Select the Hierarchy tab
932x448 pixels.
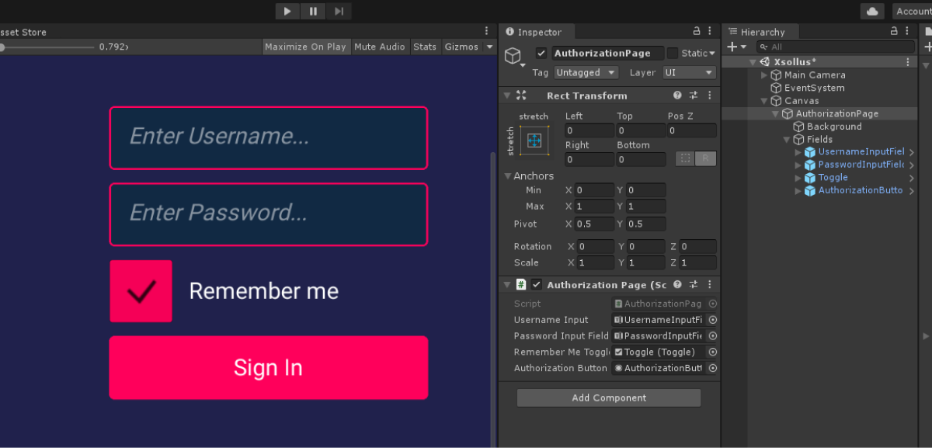click(762, 32)
